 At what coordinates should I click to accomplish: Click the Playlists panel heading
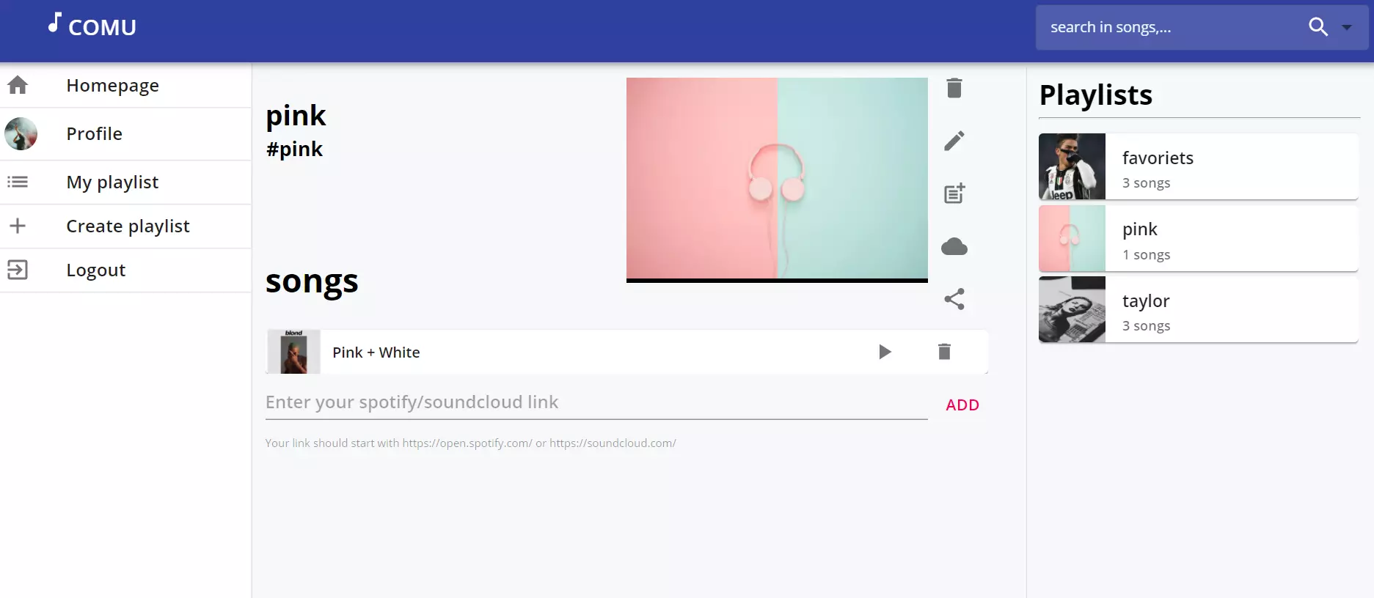pos(1096,95)
